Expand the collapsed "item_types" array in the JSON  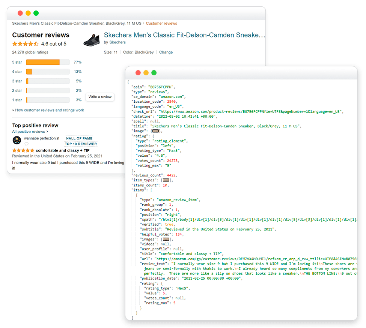(x=166, y=180)
